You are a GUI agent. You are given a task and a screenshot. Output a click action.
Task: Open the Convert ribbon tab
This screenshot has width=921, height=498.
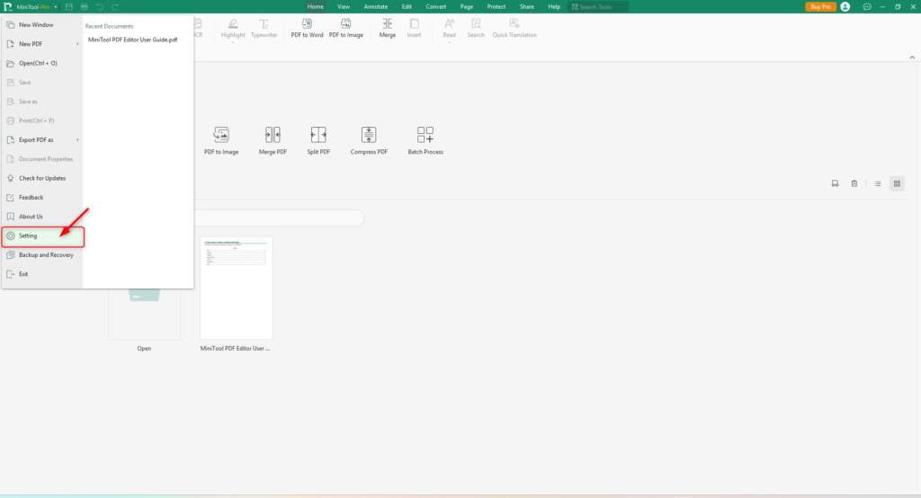coord(436,6)
